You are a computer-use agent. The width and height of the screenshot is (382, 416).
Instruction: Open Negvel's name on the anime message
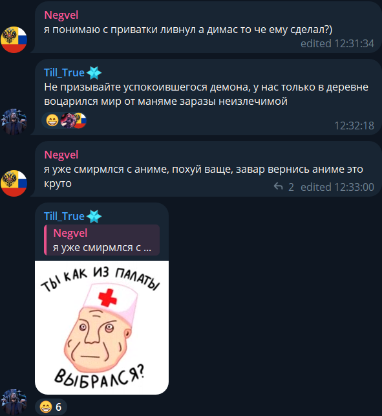tap(61, 155)
